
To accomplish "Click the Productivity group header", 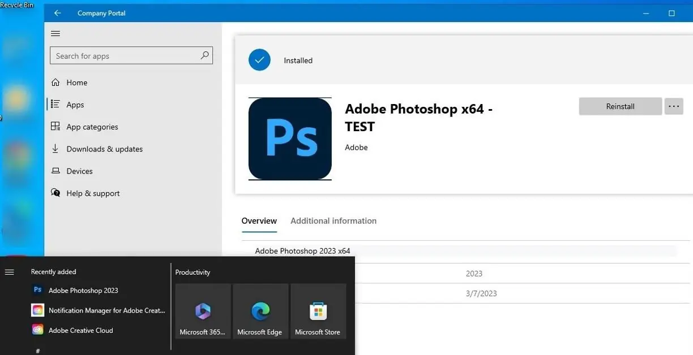I will 192,272.
